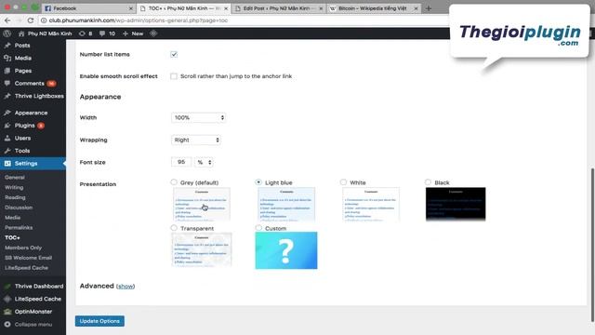Screen dimensions: 595x335
Task: Open the Width 100% dropdown
Action: (198, 118)
